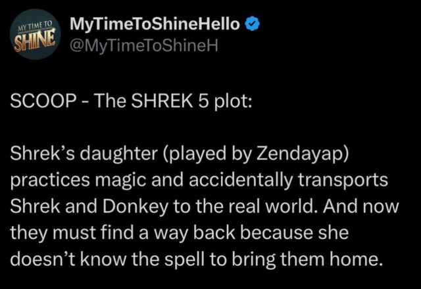Screen dimensions: 421x289
Task: Click the phrase And now
Action: pos(361,206)
